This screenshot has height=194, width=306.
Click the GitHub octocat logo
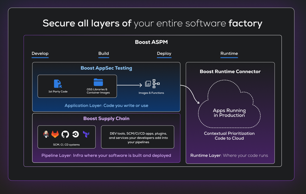pos(65,134)
